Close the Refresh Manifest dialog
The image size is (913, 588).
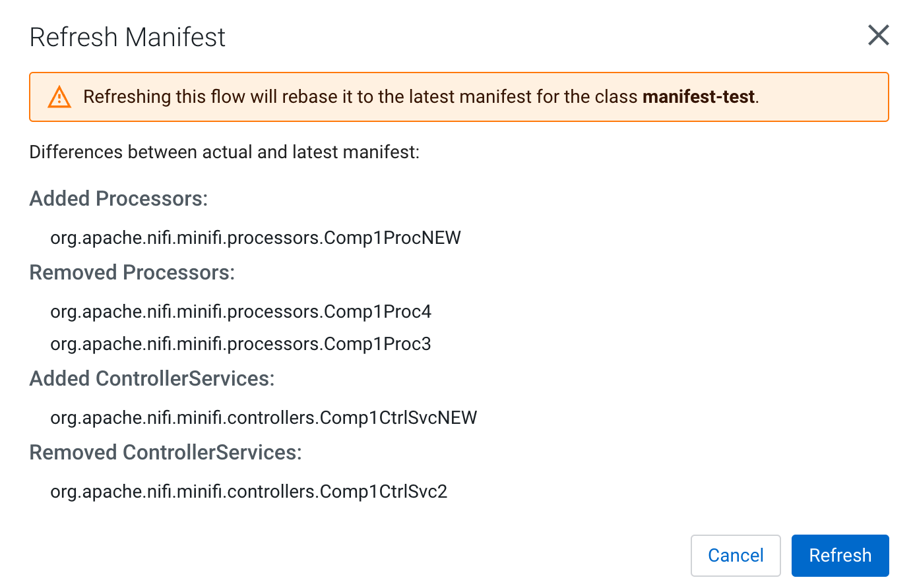click(x=878, y=36)
